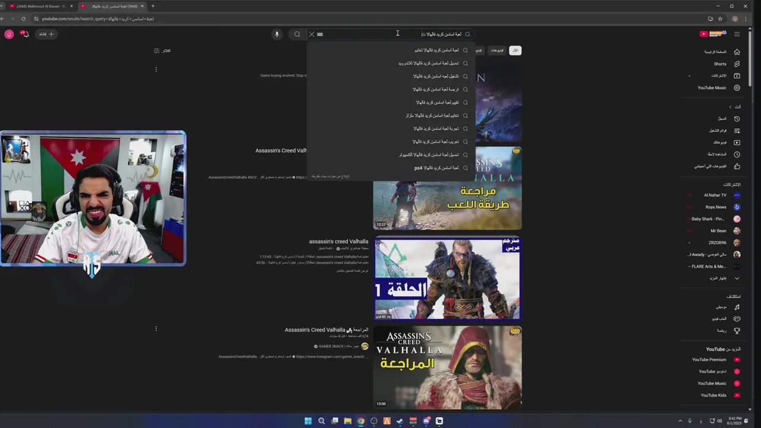
Task: Open استوديو YouTube studio link
Action: point(712,372)
